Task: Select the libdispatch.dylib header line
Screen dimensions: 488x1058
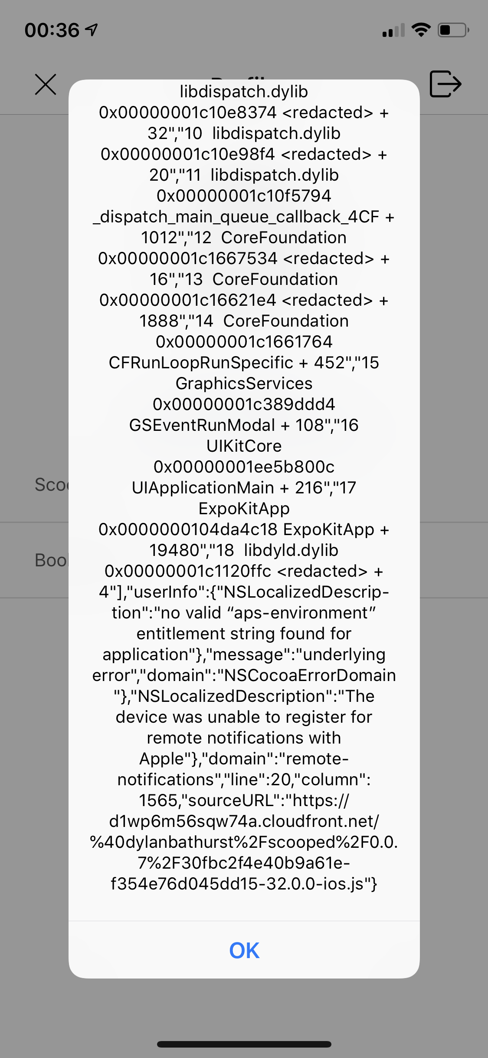Action: click(244, 92)
